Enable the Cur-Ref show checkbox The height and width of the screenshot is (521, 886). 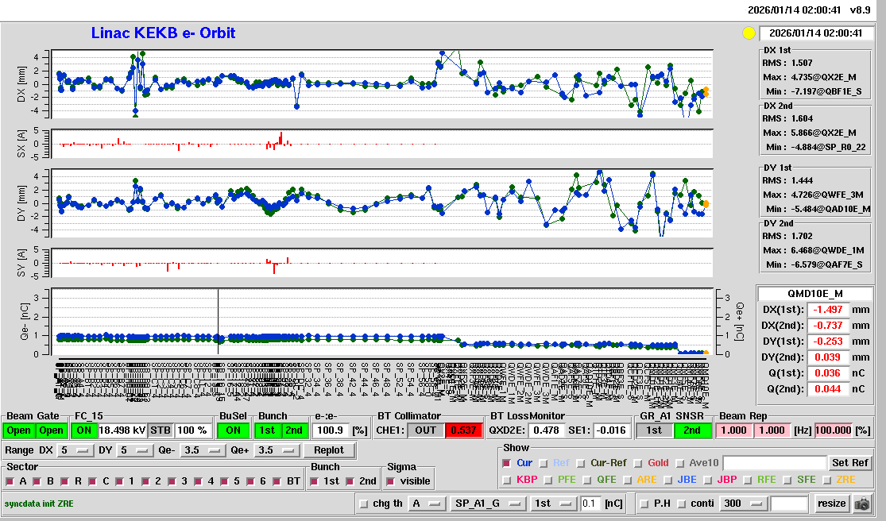point(581,463)
